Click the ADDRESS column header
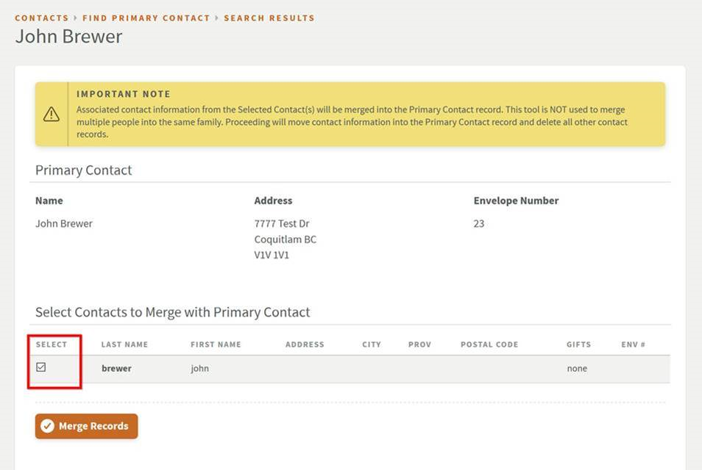This screenshot has width=702, height=470. pos(305,344)
